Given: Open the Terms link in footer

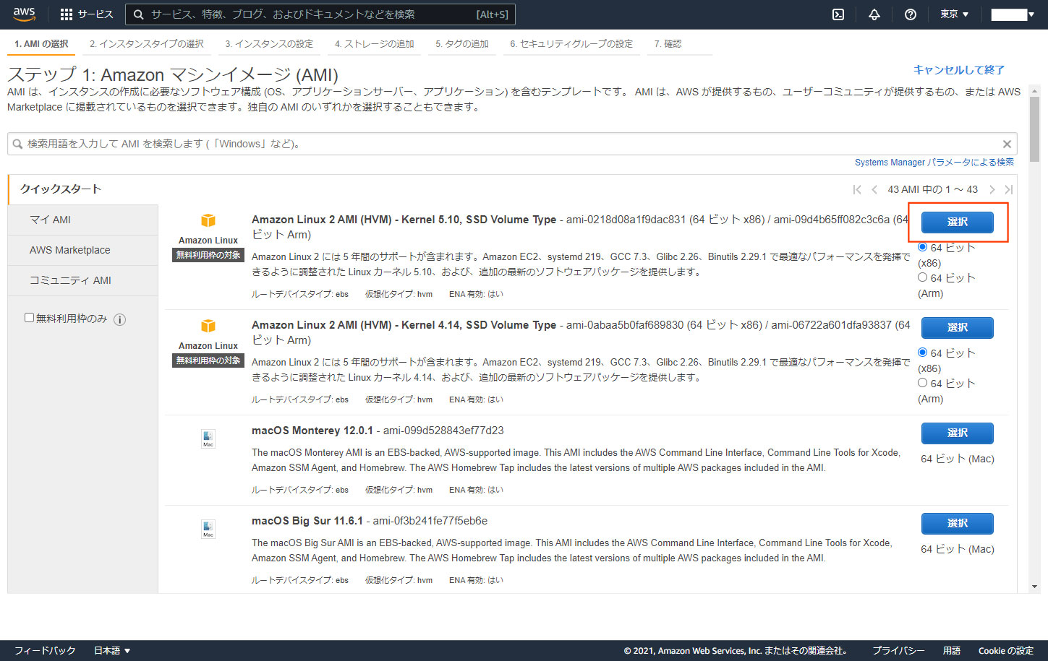Looking at the screenshot, I should pyautogui.click(x=952, y=650).
